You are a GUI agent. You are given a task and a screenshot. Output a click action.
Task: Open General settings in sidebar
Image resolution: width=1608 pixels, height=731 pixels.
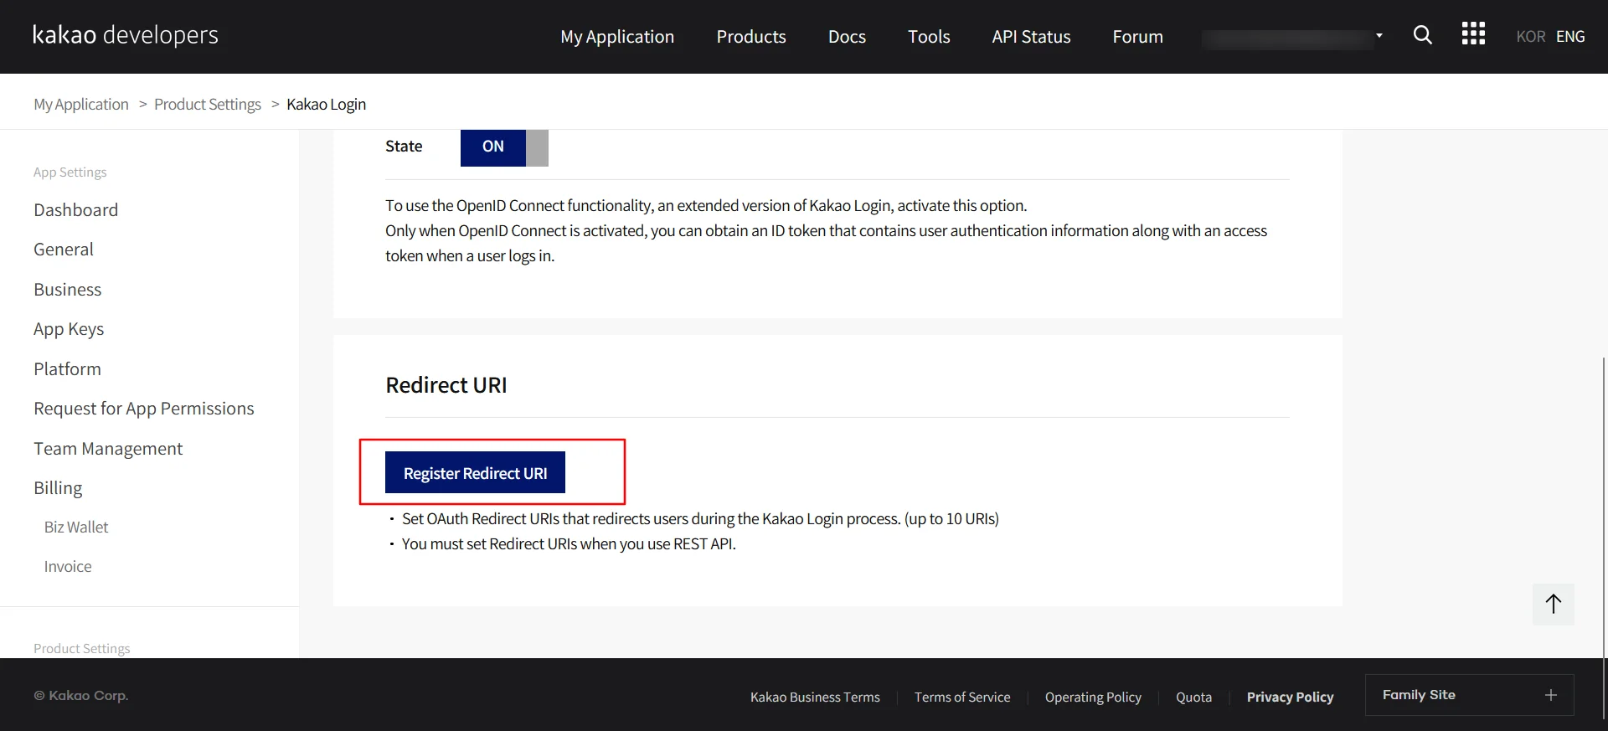pos(64,250)
